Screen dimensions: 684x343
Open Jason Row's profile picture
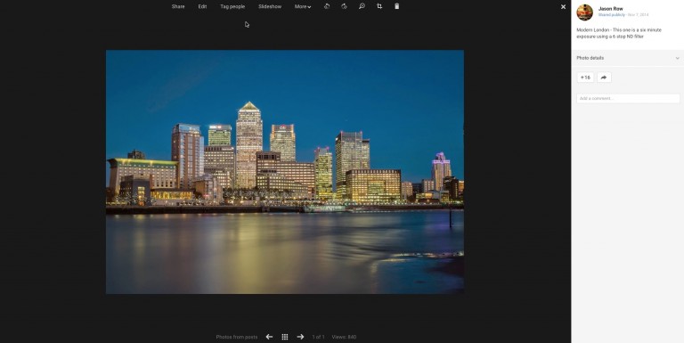pos(584,12)
